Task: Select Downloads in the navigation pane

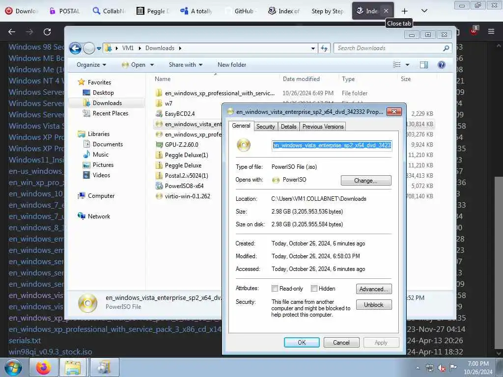Action: coord(107,103)
